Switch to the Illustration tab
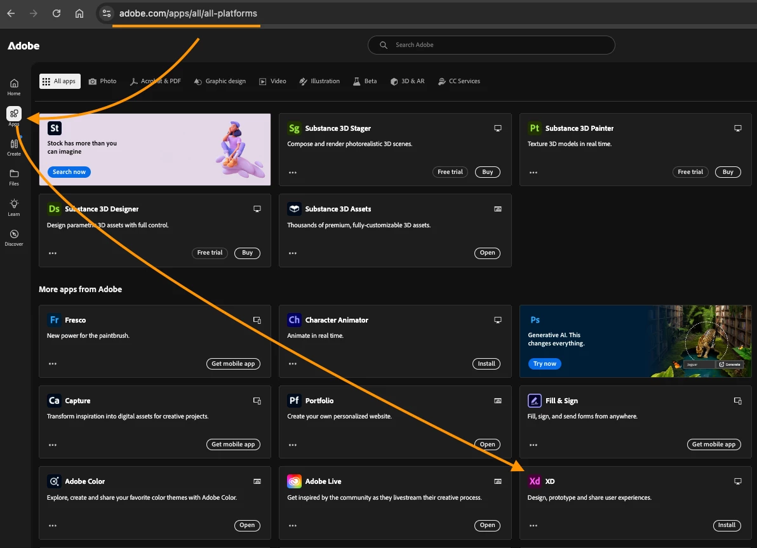Viewport: 757px width, 548px height. [x=319, y=81]
